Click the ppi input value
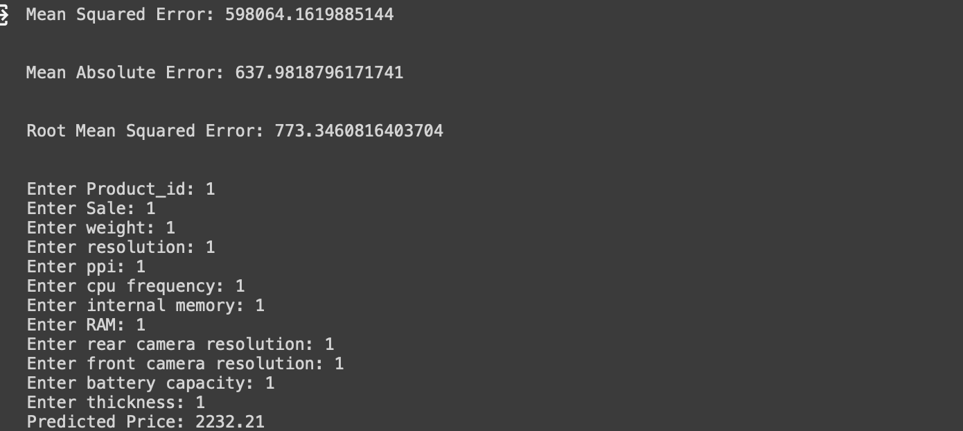 [141, 266]
